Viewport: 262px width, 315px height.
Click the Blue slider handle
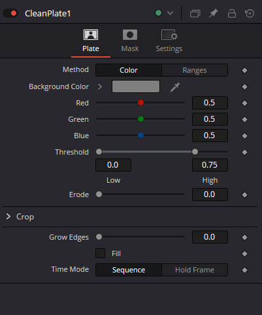[140, 136]
